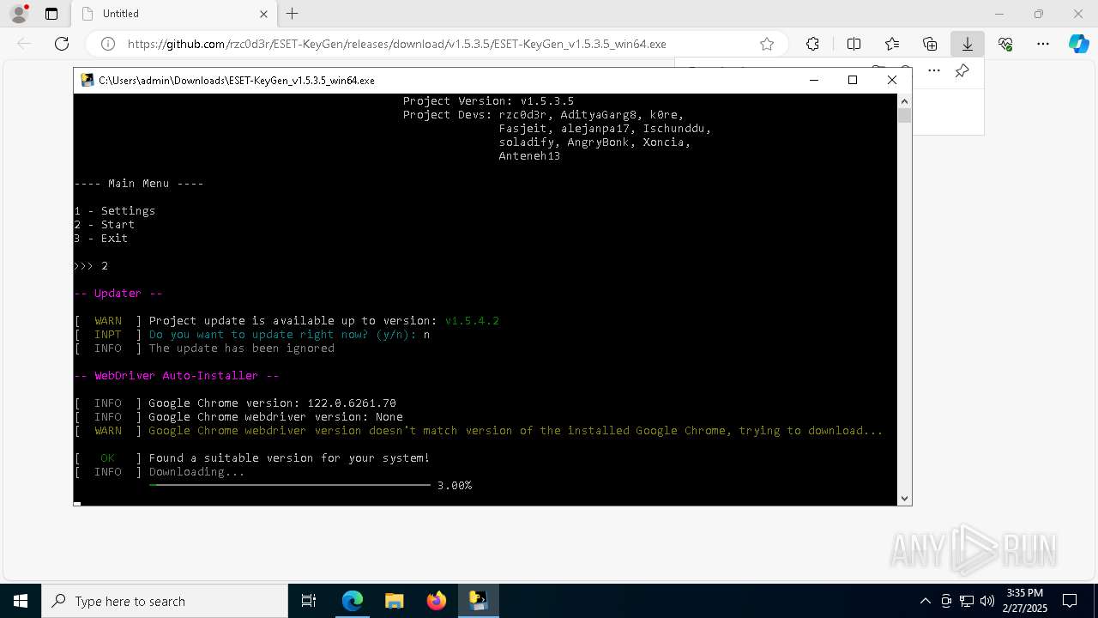Open the clock showing 3:35 PM

(1024, 601)
